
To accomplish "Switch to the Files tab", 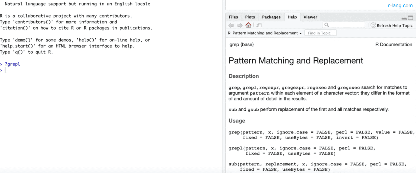I will (x=233, y=17).
